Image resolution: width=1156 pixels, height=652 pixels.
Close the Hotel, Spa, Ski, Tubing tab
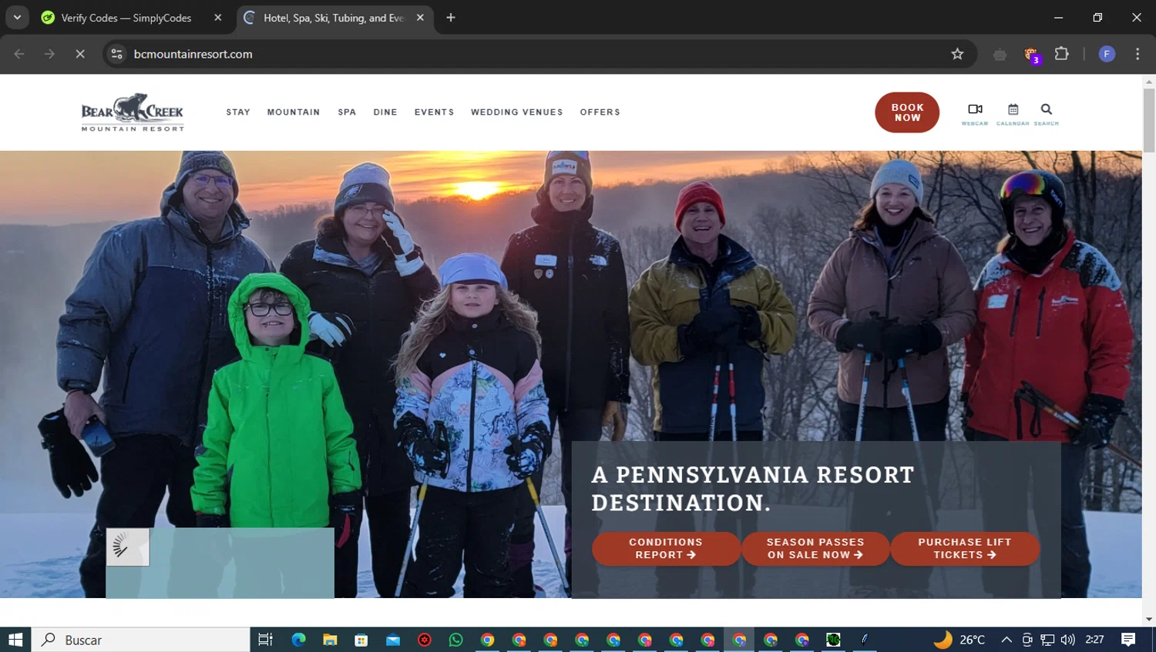[x=420, y=18]
